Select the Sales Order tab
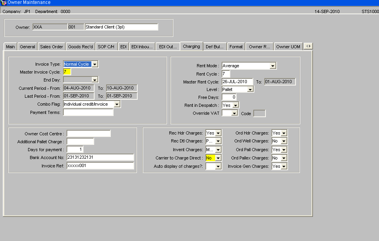This screenshot has height=241, width=379. (x=51, y=47)
